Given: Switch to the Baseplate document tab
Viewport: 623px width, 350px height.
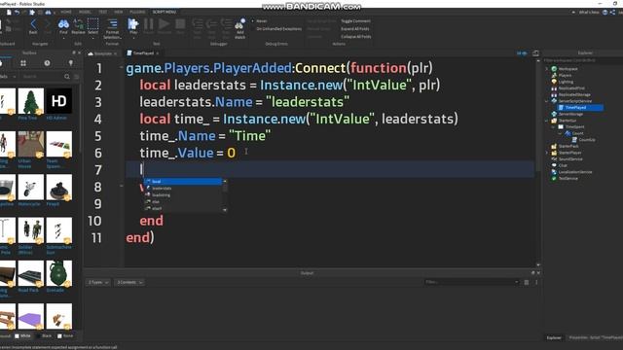Looking at the screenshot, I should pyautogui.click(x=102, y=53).
